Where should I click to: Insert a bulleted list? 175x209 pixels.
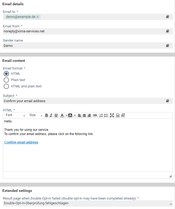click(x=106, y=115)
